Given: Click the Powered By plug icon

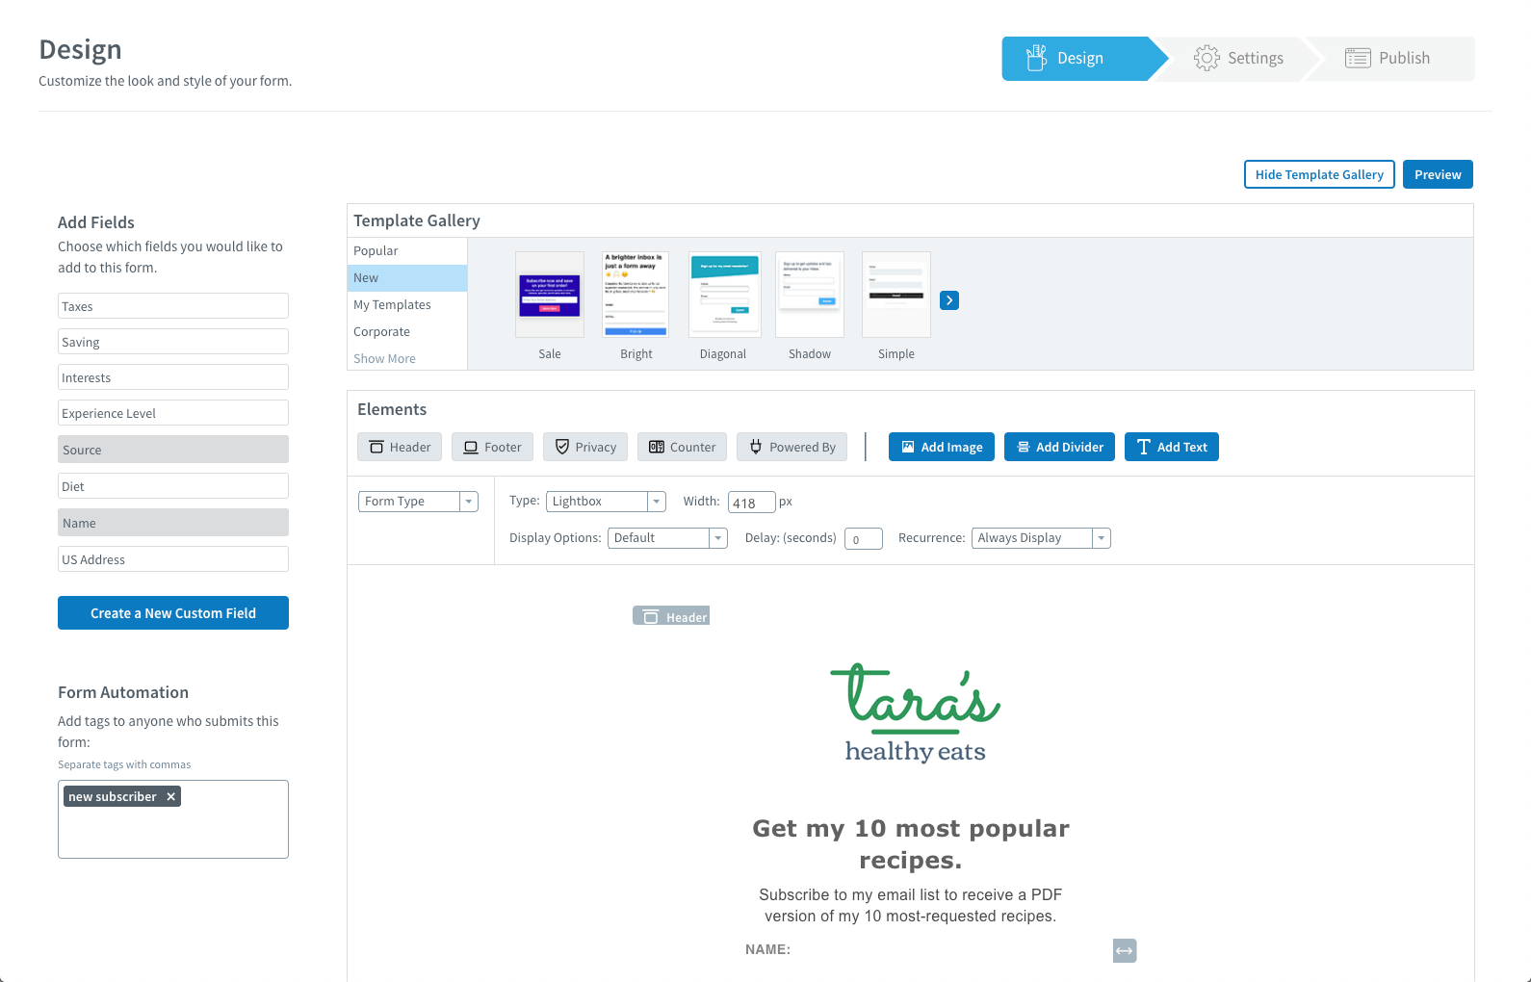Looking at the screenshot, I should coord(756,447).
